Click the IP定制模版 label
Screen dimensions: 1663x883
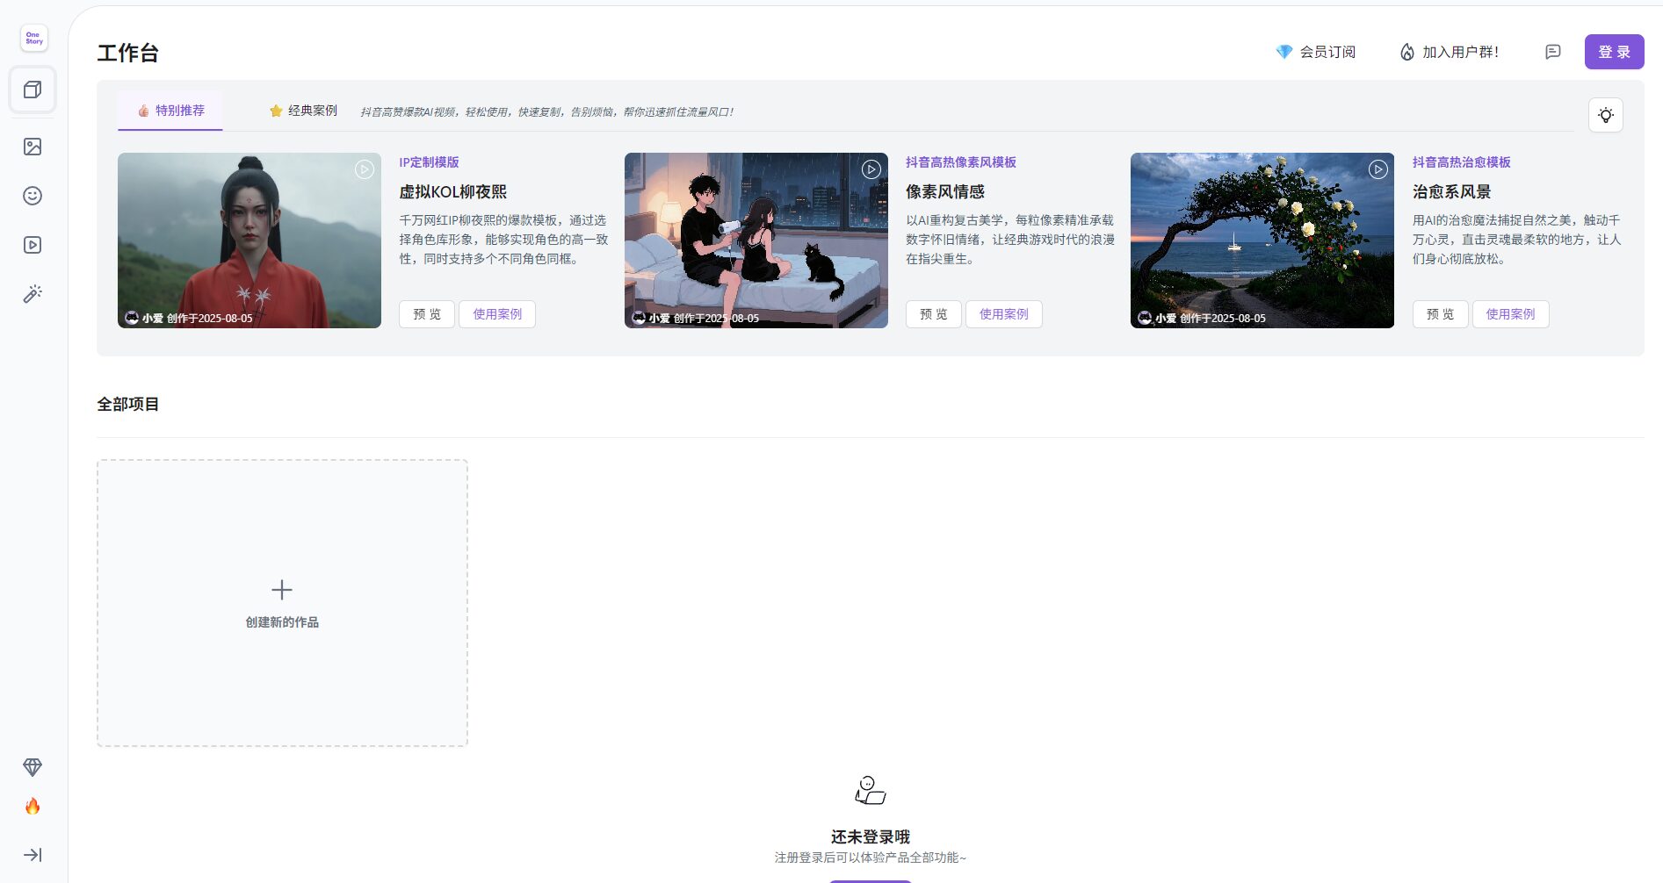(x=429, y=162)
